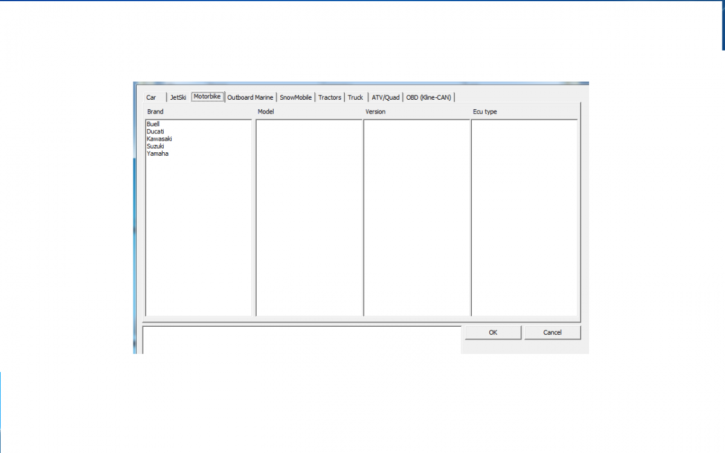Screen dimensions: 725x453
Task: Open the ATV/Quad tab
Action: 385,97
